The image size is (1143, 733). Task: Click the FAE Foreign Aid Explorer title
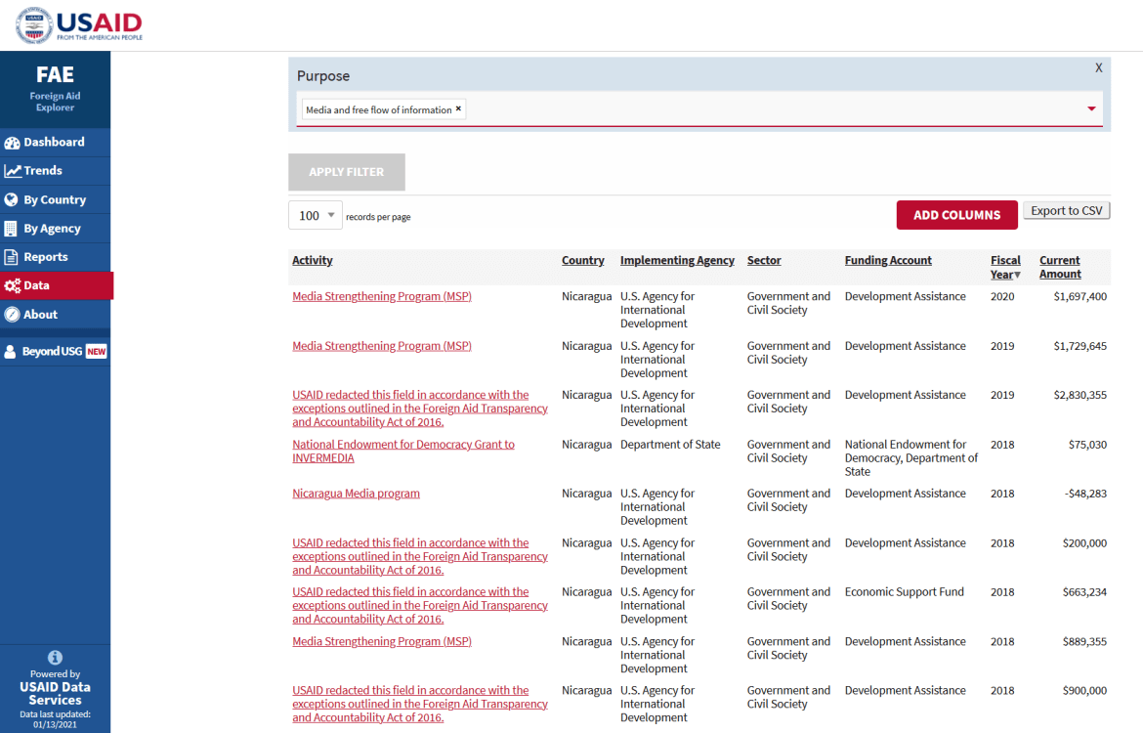coord(56,88)
